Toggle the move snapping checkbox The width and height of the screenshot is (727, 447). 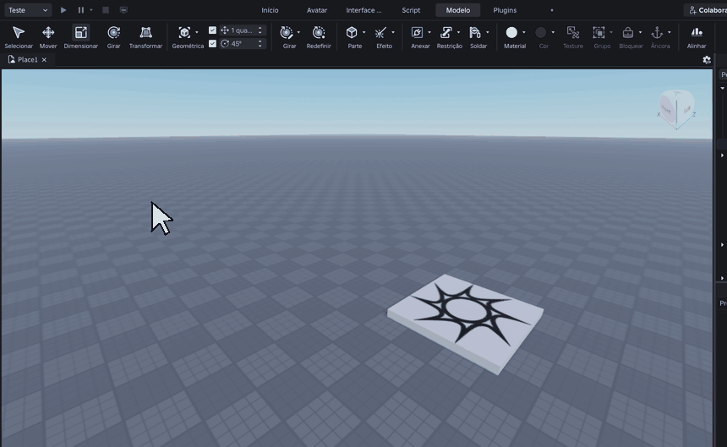click(212, 30)
